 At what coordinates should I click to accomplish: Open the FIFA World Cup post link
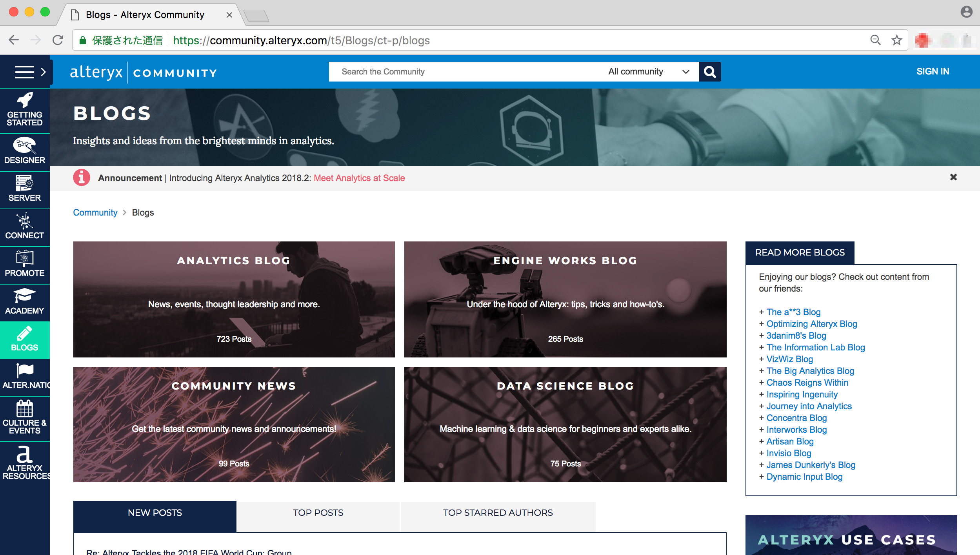pyautogui.click(x=189, y=551)
